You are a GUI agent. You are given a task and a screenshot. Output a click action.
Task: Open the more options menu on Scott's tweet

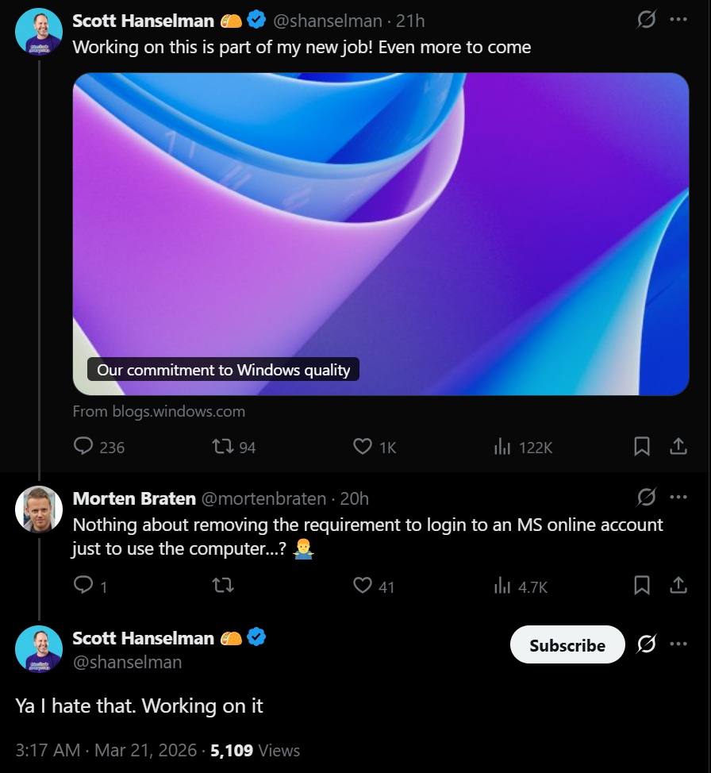pyautogui.click(x=680, y=21)
